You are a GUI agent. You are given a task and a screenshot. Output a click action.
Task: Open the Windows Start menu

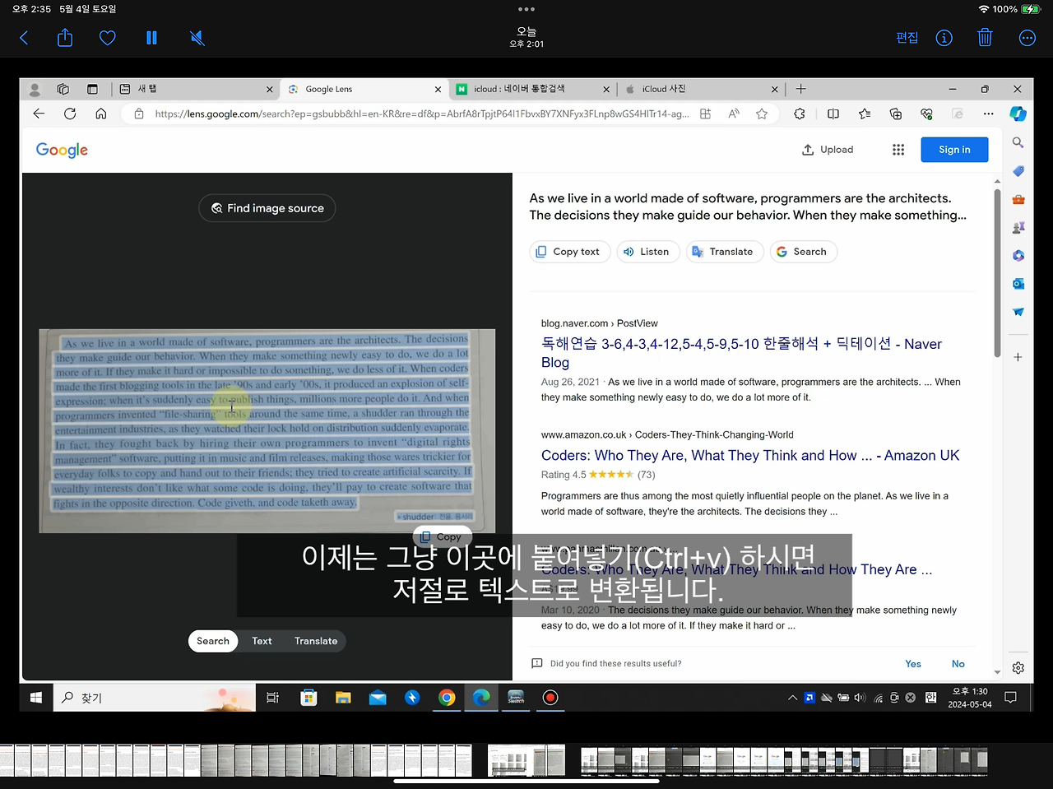[x=36, y=698]
